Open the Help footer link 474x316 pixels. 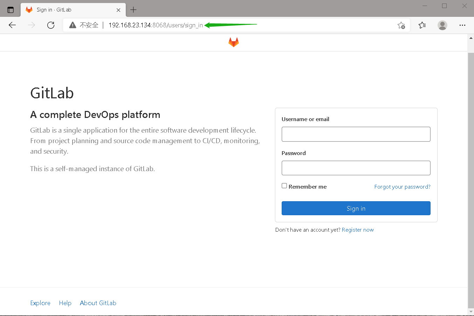[65, 303]
